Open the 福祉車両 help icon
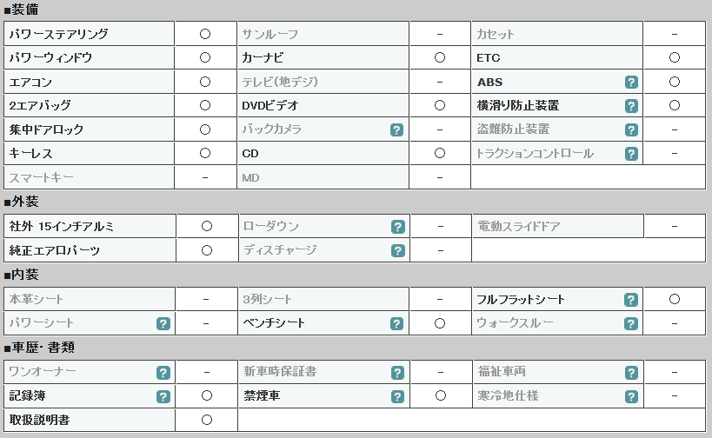This screenshot has height=438, width=712. coord(631,373)
